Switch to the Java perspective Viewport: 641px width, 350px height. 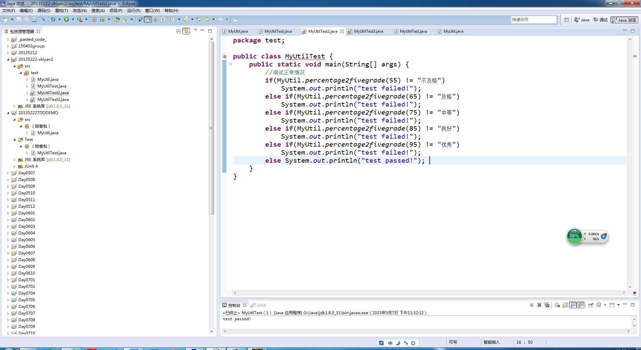pos(582,20)
